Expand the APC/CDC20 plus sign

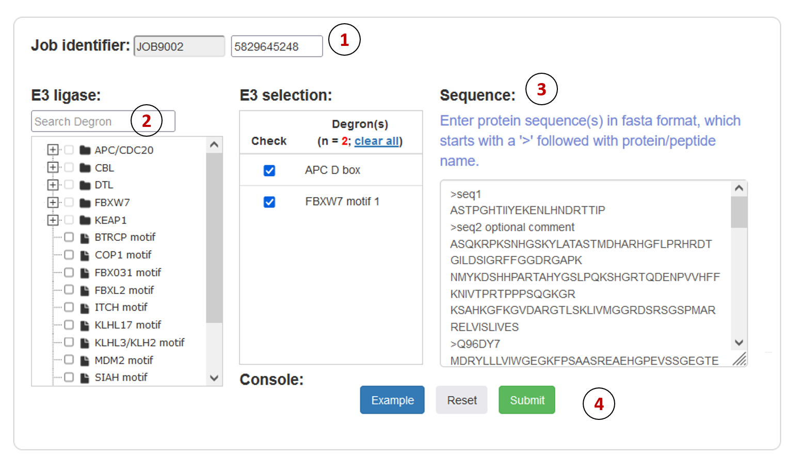click(x=52, y=150)
